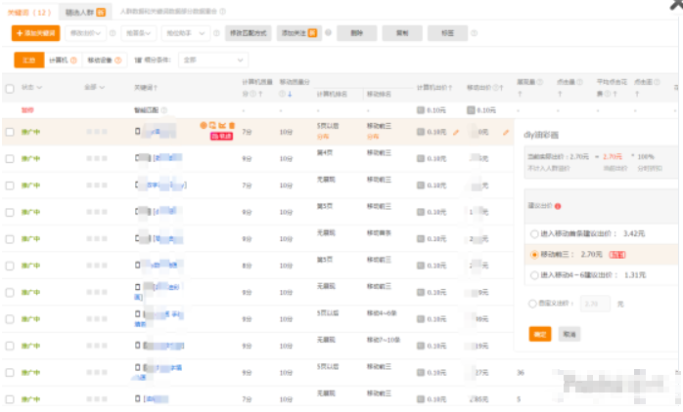This screenshot has width=683, height=412.
Task: Click the pencil edit icon beside computer bid 0.10元
Action: click(x=456, y=131)
